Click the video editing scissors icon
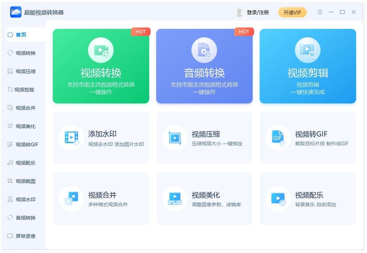Image resolution: width=367 pixels, height=253 pixels. pyautogui.click(x=308, y=50)
